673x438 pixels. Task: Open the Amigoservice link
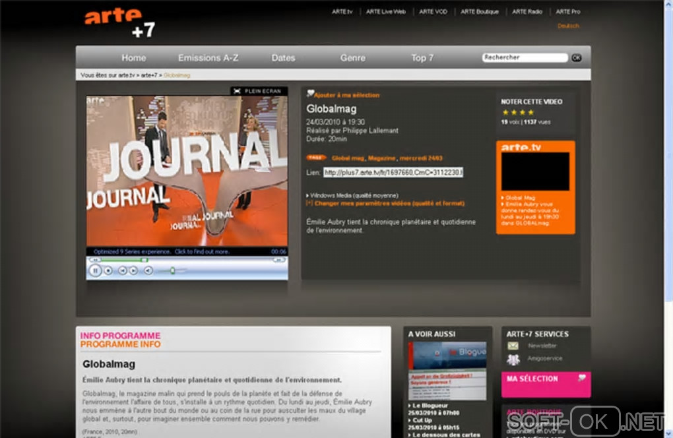(544, 359)
